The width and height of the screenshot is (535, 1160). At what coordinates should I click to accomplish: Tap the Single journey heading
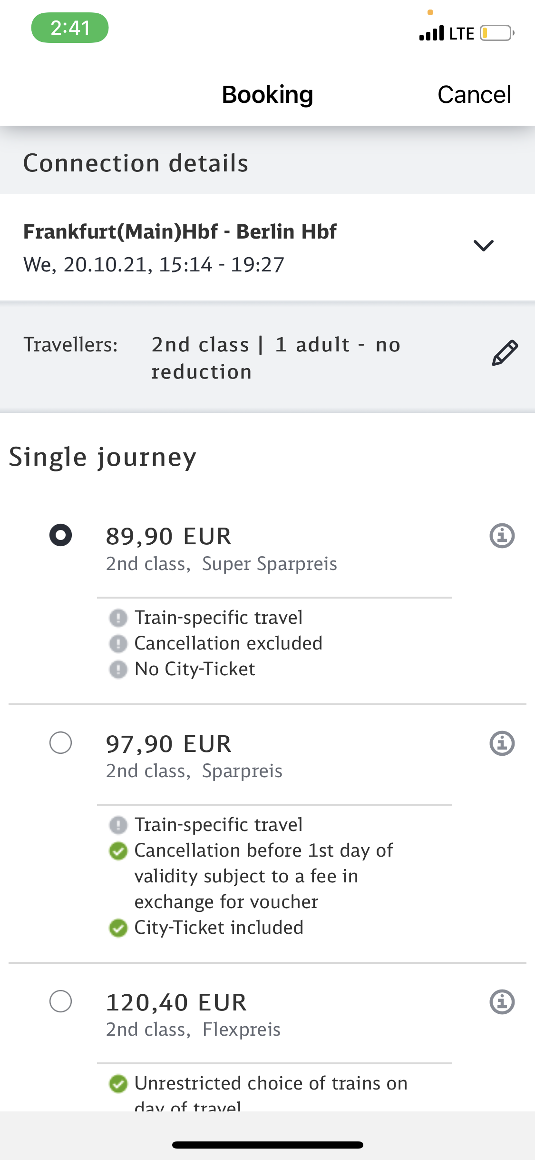click(x=102, y=457)
